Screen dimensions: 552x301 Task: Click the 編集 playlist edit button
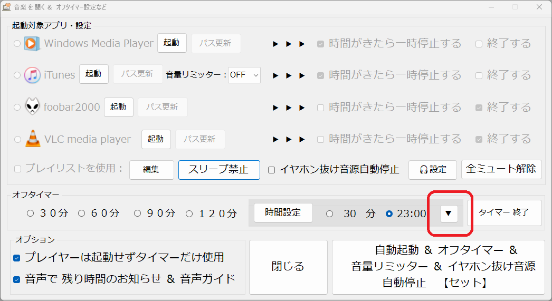(x=151, y=170)
